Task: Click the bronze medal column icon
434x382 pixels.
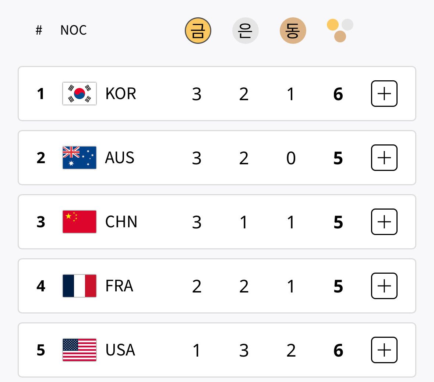Action: click(293, 31)
